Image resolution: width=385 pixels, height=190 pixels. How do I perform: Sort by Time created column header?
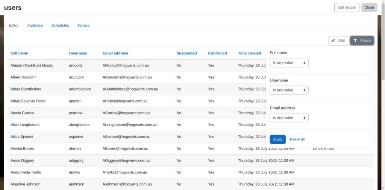coord(250,53)
